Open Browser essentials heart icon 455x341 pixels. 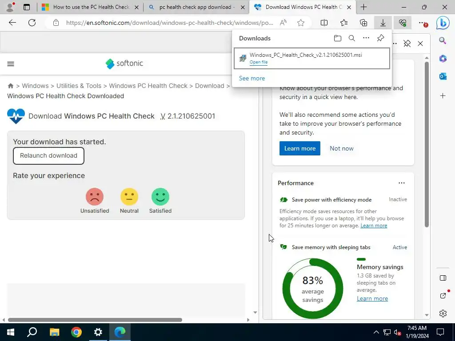tap(403, 23)
